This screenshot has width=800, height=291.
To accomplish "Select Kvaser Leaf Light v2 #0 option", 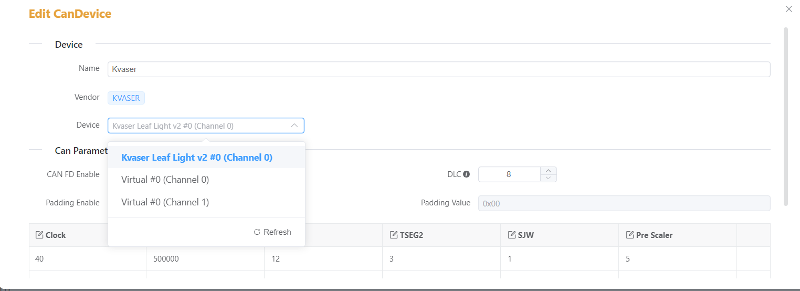I will tap(197, 157).
